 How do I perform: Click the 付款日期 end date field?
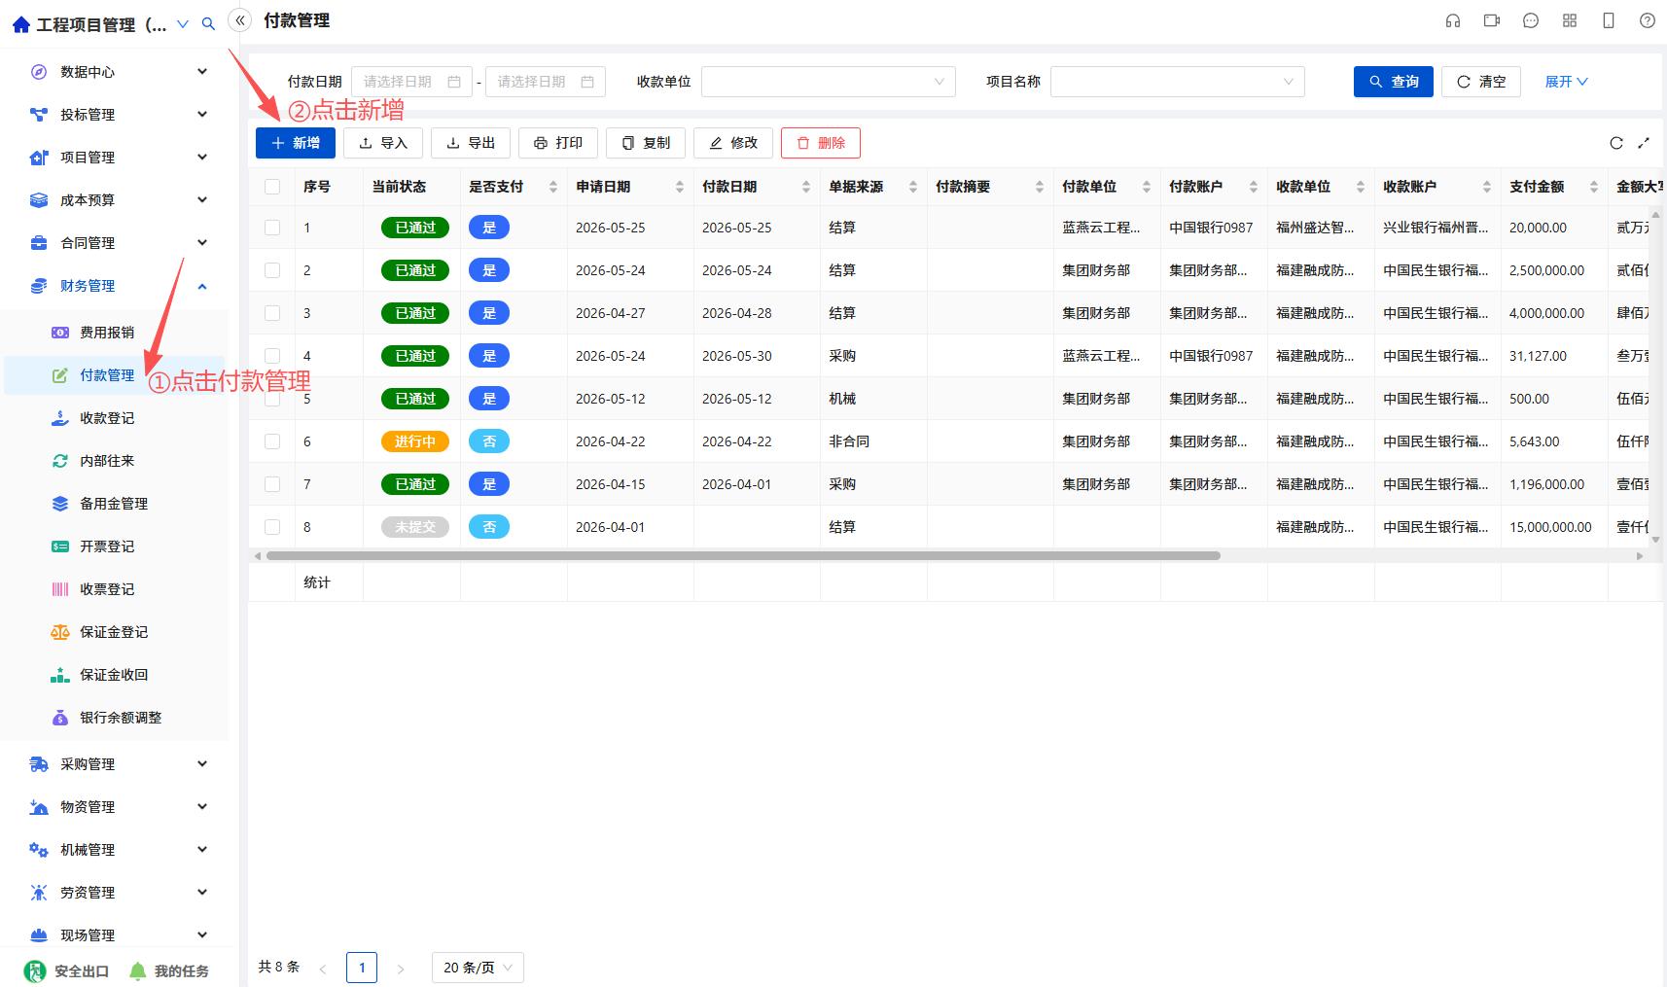pos(546,82)
